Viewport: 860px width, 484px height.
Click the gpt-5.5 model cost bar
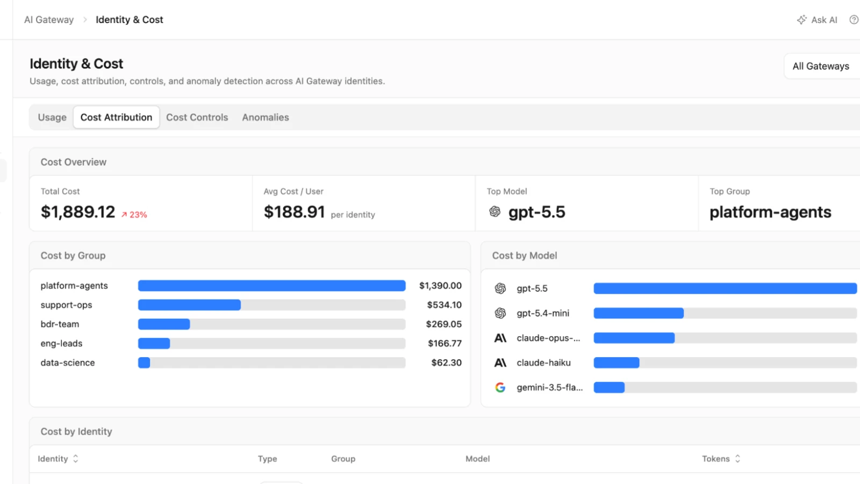[725, 289]
